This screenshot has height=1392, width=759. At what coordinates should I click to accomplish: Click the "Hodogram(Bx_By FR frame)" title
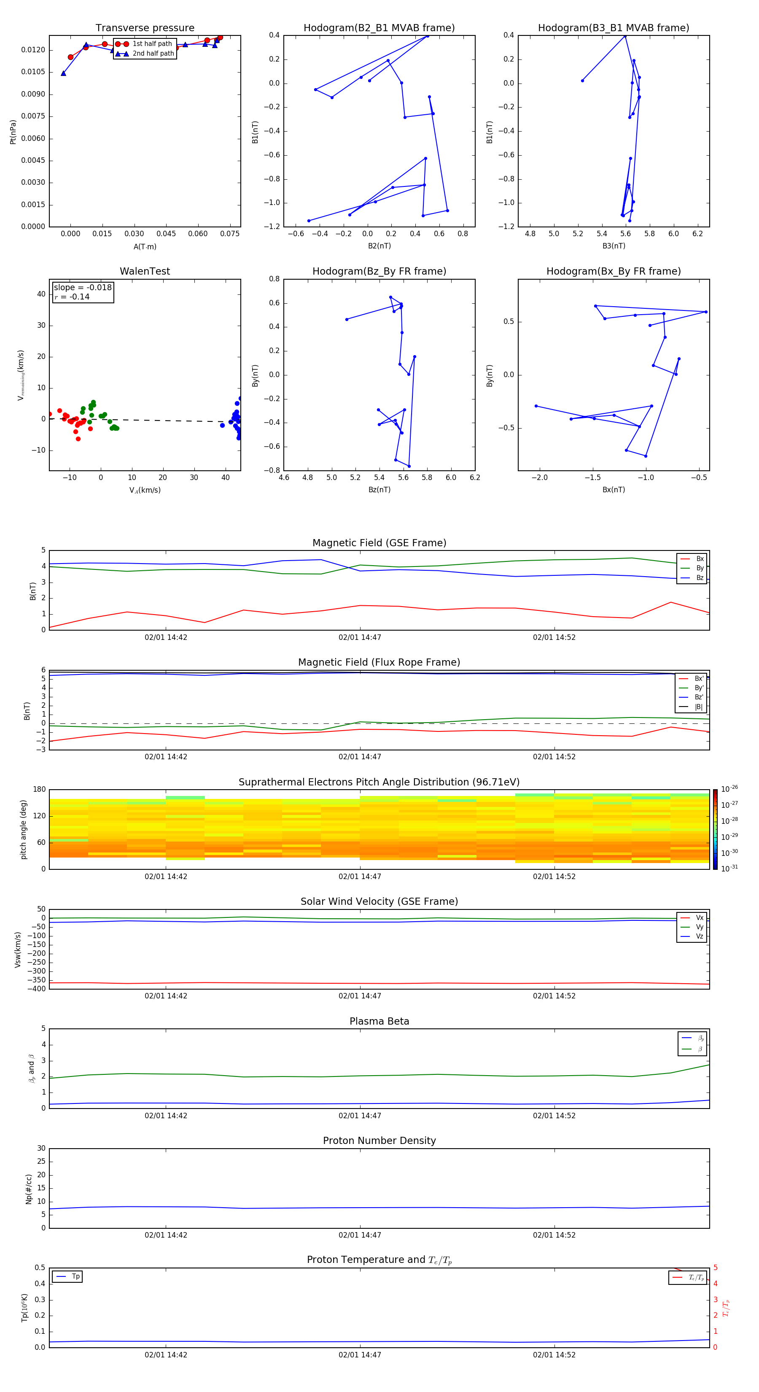click(614, 271)
